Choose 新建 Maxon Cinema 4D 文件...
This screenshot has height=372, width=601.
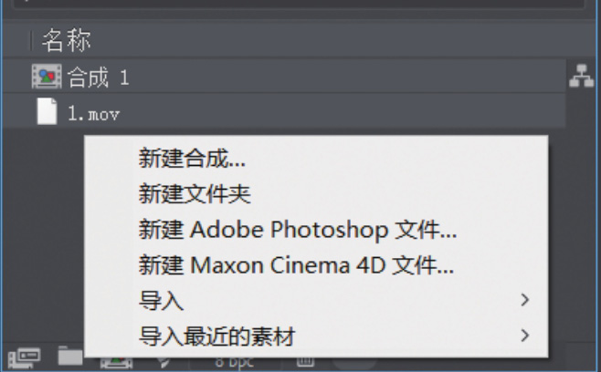coord(316,264)
